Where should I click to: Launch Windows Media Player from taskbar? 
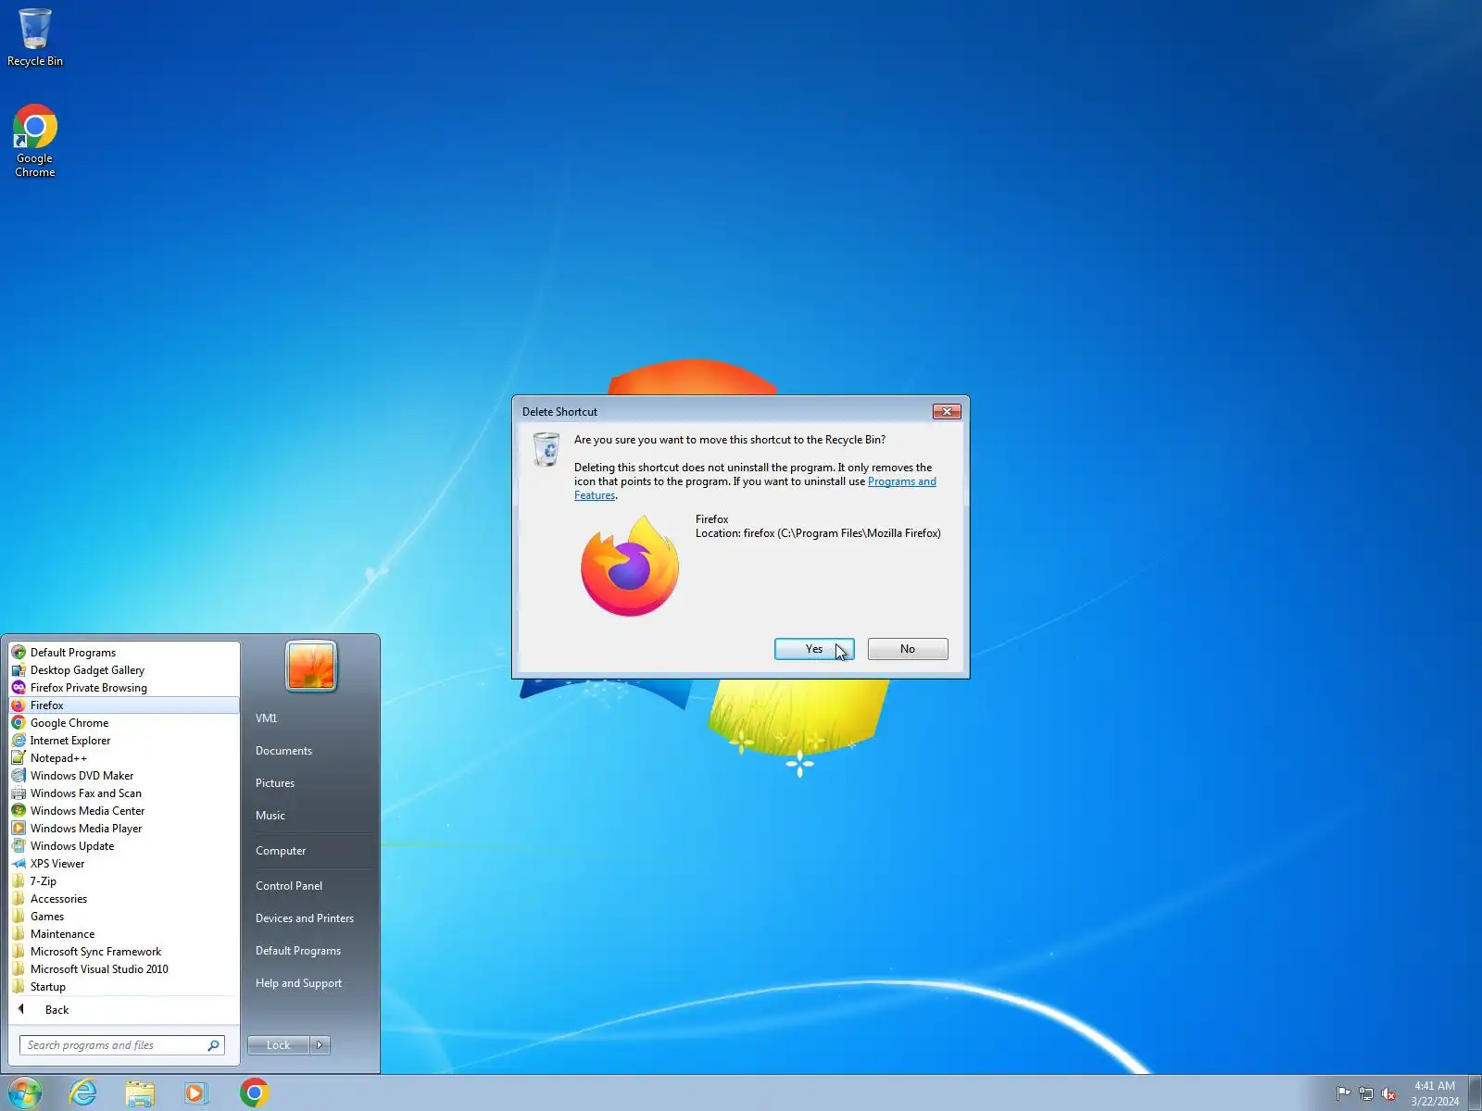tap(196, 1092)
